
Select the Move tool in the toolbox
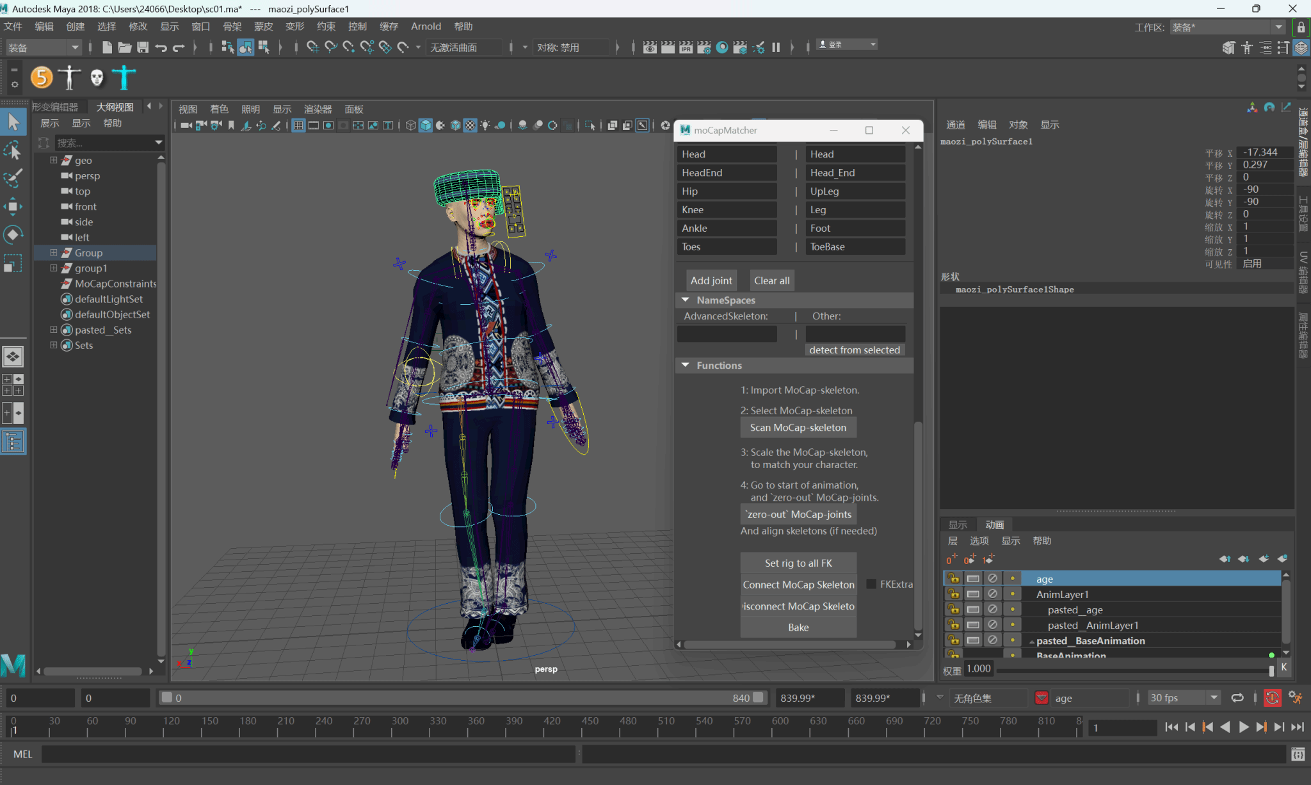click(13, 206)
